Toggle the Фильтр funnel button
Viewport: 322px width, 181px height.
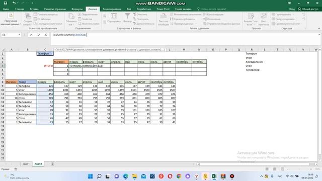pyautogui.click(x=127, y=18)
